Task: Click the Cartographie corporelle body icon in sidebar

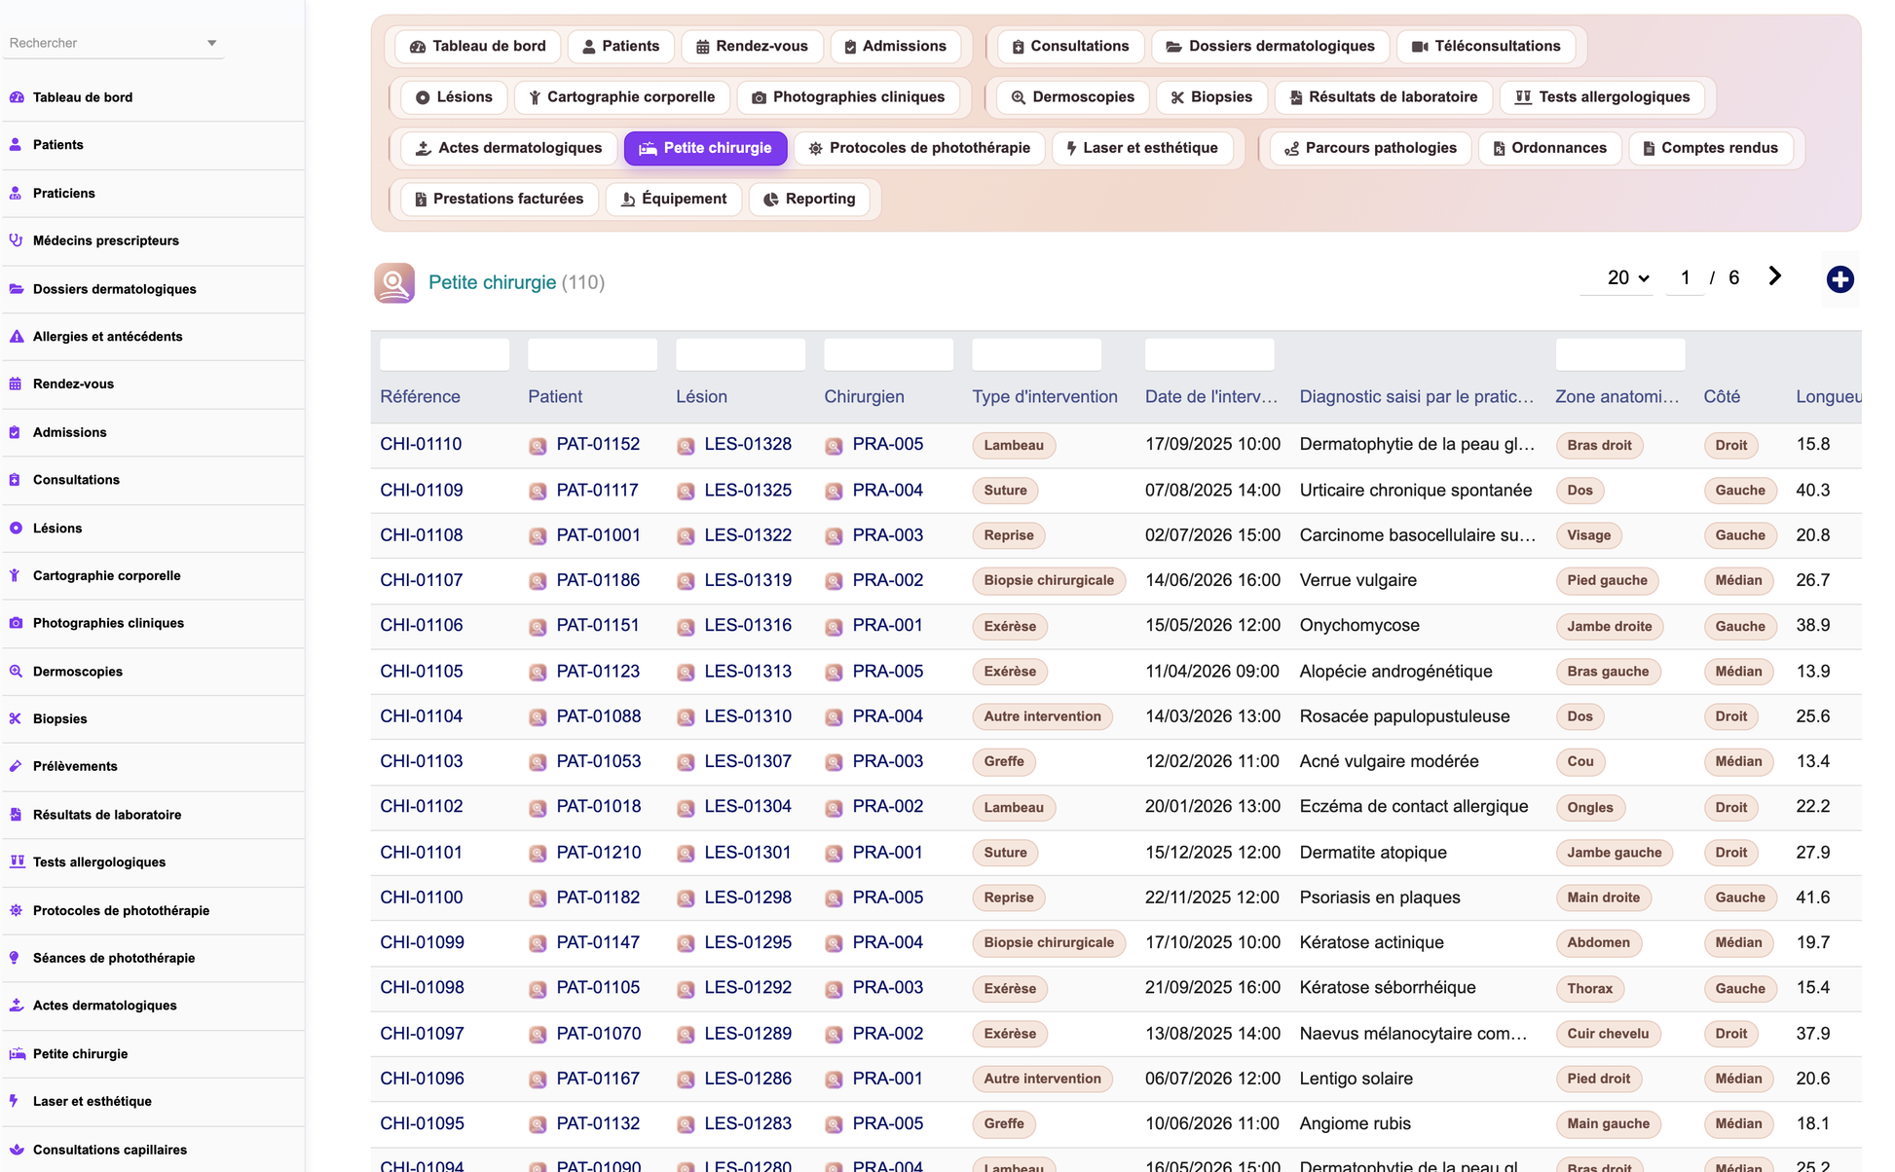Action: 17,576
